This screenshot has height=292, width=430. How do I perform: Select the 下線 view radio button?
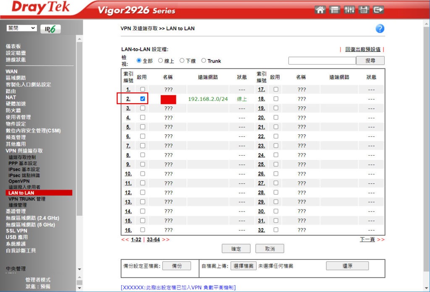coord(182,60)
